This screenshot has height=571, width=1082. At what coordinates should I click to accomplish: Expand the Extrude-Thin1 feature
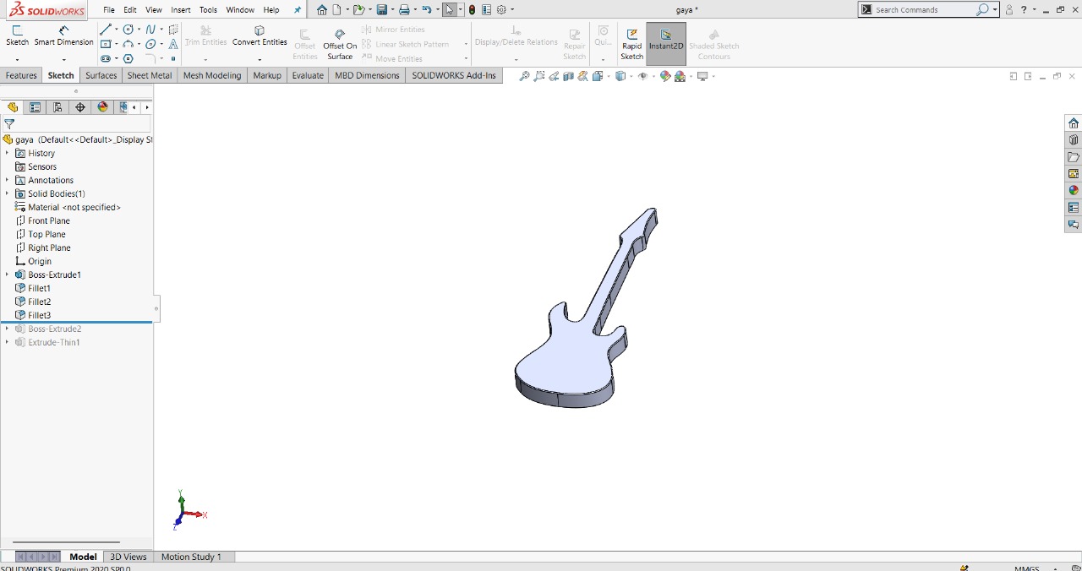pyautogui.click(x=7, y=342)
